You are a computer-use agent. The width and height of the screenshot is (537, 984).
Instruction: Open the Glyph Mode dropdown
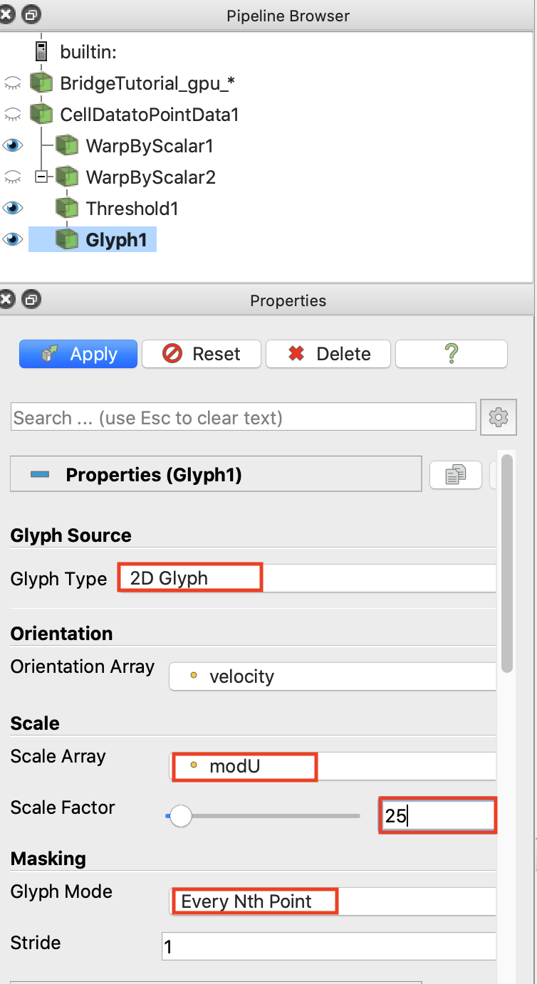point(332,901)
